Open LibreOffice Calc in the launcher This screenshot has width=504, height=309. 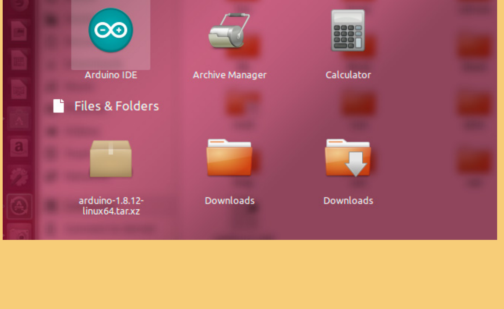point(19,60)
